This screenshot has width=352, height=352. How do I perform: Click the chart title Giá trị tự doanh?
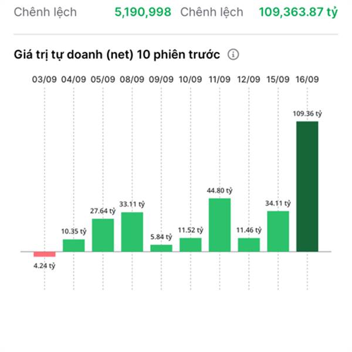click(x=117, y=55)
